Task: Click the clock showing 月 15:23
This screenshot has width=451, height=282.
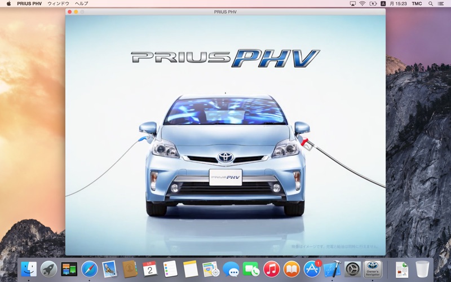Action: (398, 3)
